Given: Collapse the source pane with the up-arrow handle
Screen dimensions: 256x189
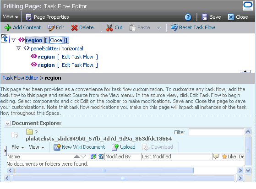Looking at the screenshot, I should click(x=245, y=71).
